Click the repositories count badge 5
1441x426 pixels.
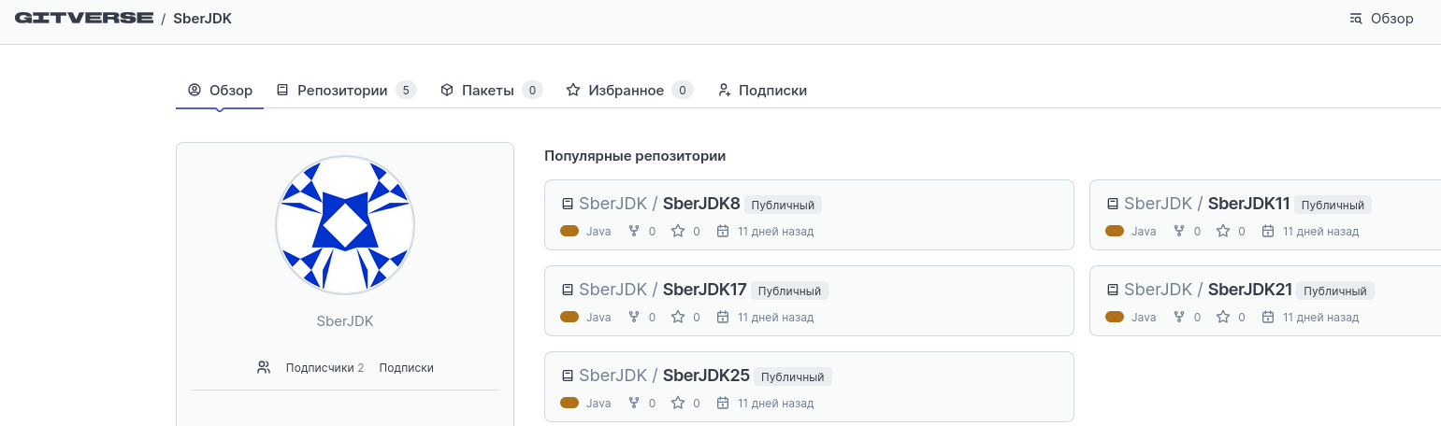[x=406, y=91]
